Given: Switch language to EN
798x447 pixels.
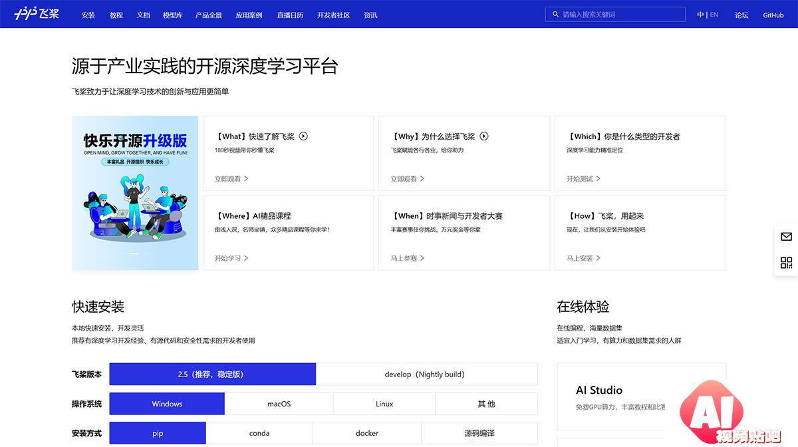Looking at the screenshot, I should 714,15.
